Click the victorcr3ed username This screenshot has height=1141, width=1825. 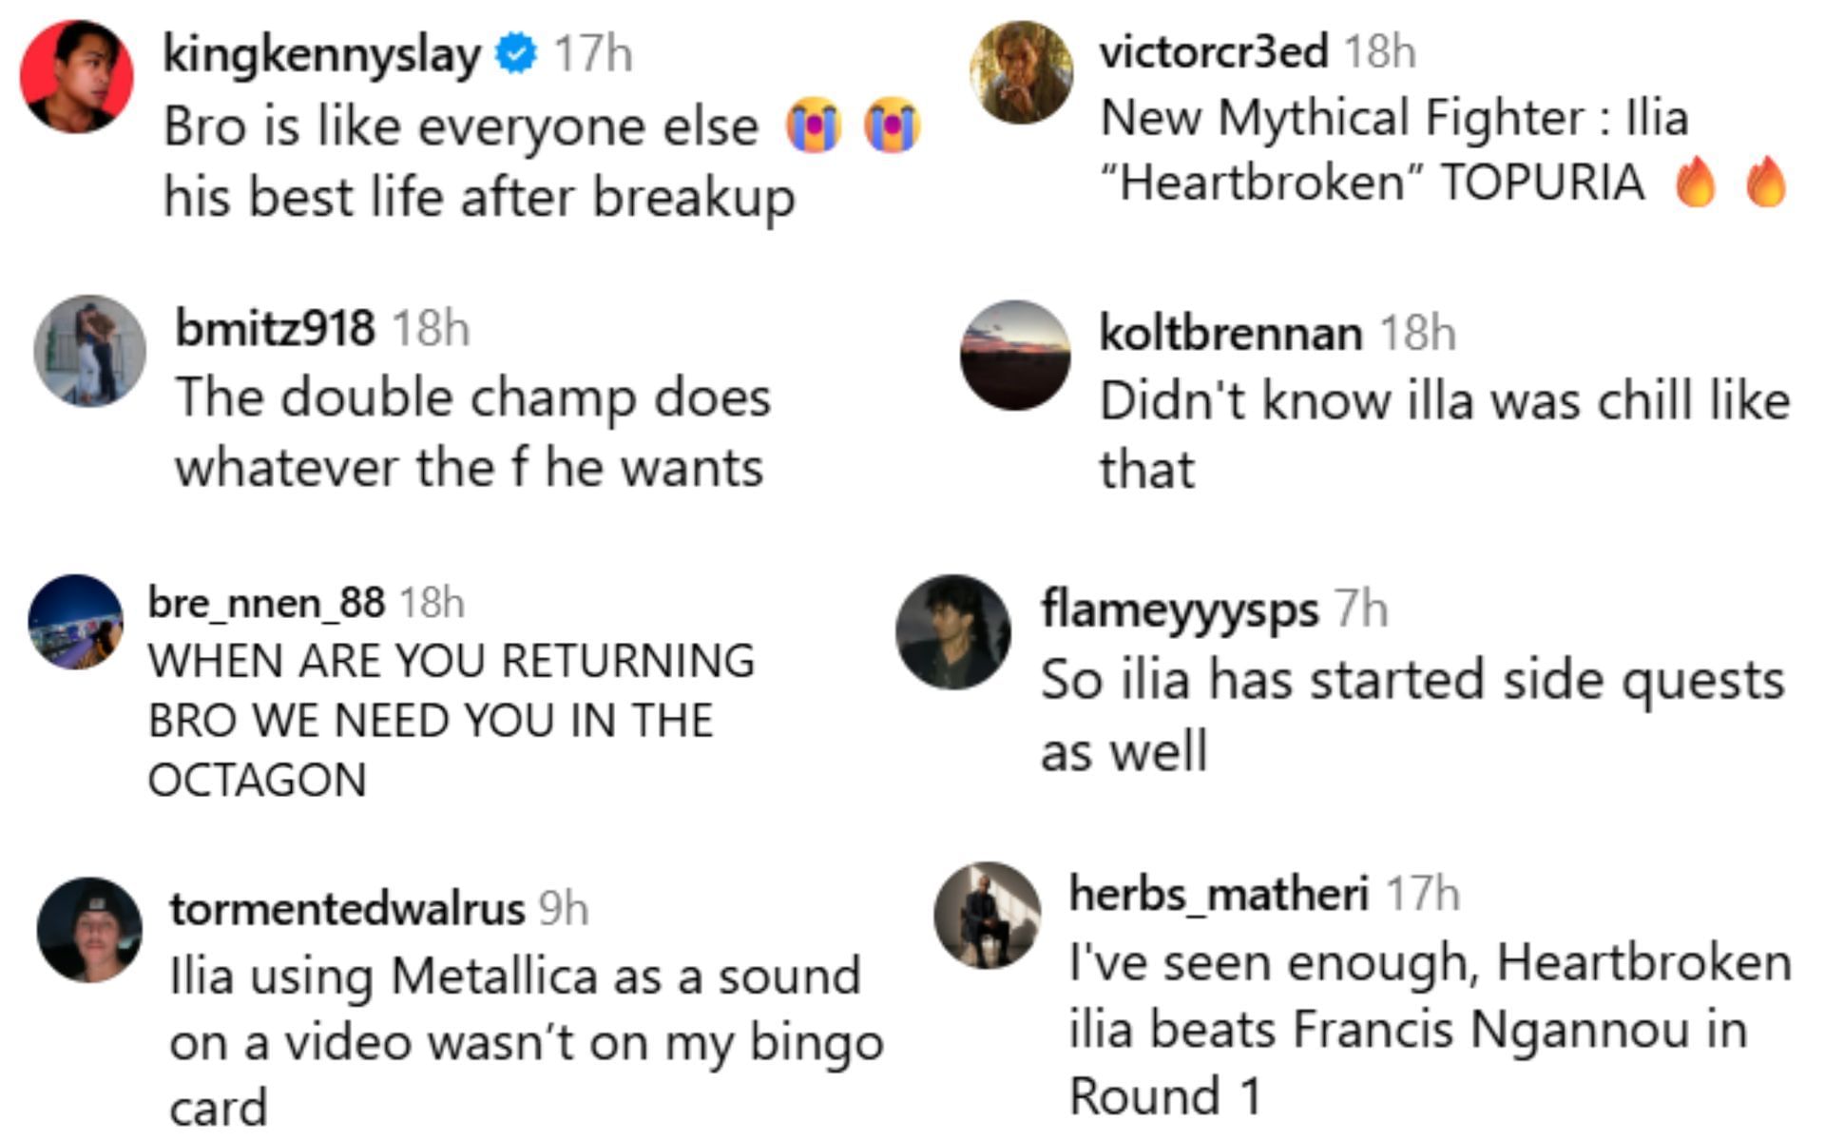click(1213, 50)
